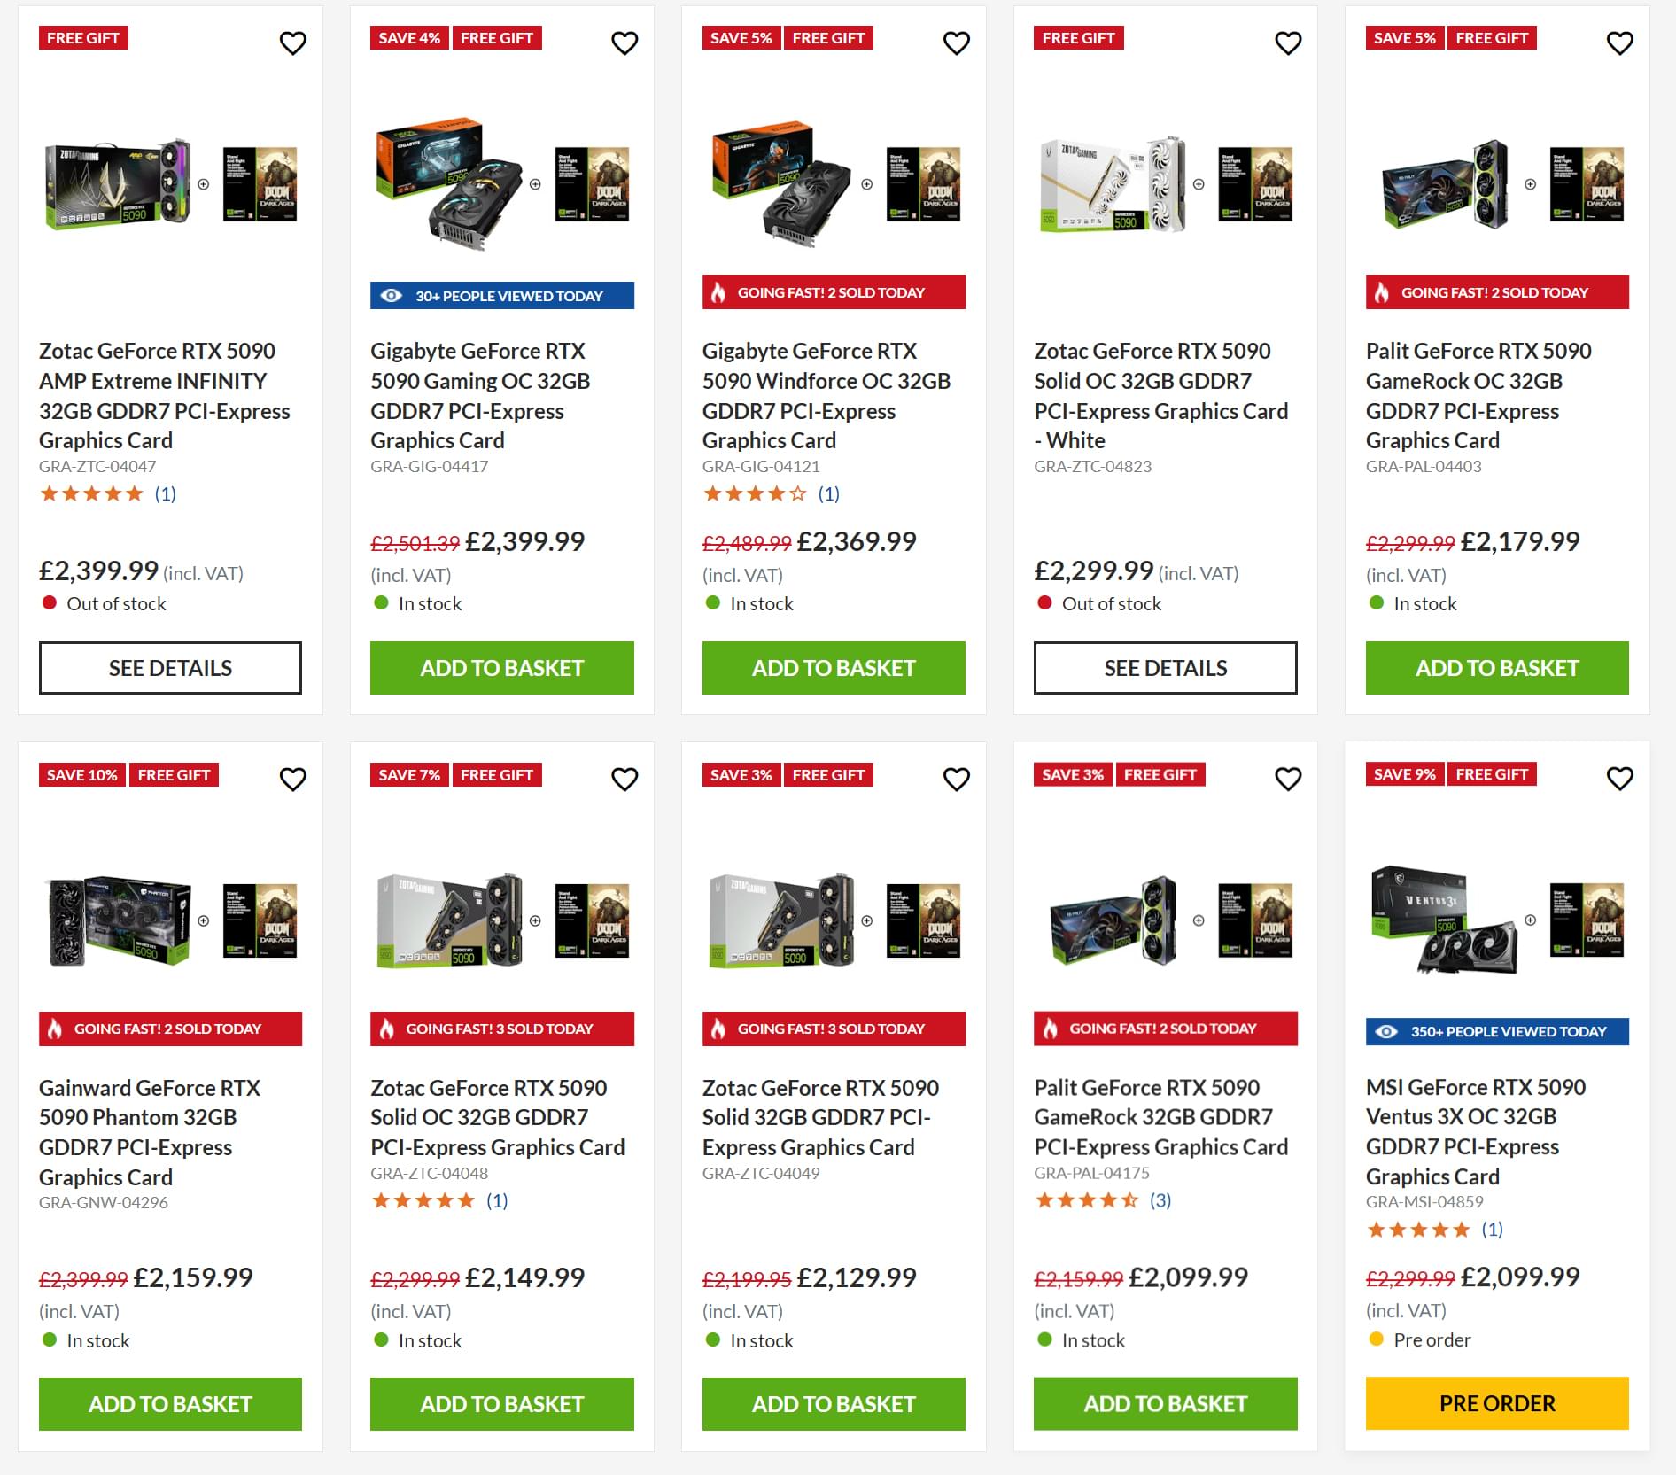Favorite the Gigabyte Windforce OC card
Viewport: 1676px width, 1475px height.
coord(956,43)
